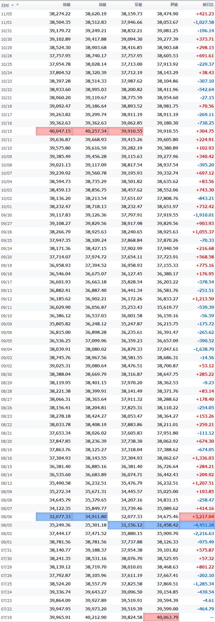Select high value 36,675.07
Image resolution: width=215 pixels, height=622 pixels.
[96, 273]
